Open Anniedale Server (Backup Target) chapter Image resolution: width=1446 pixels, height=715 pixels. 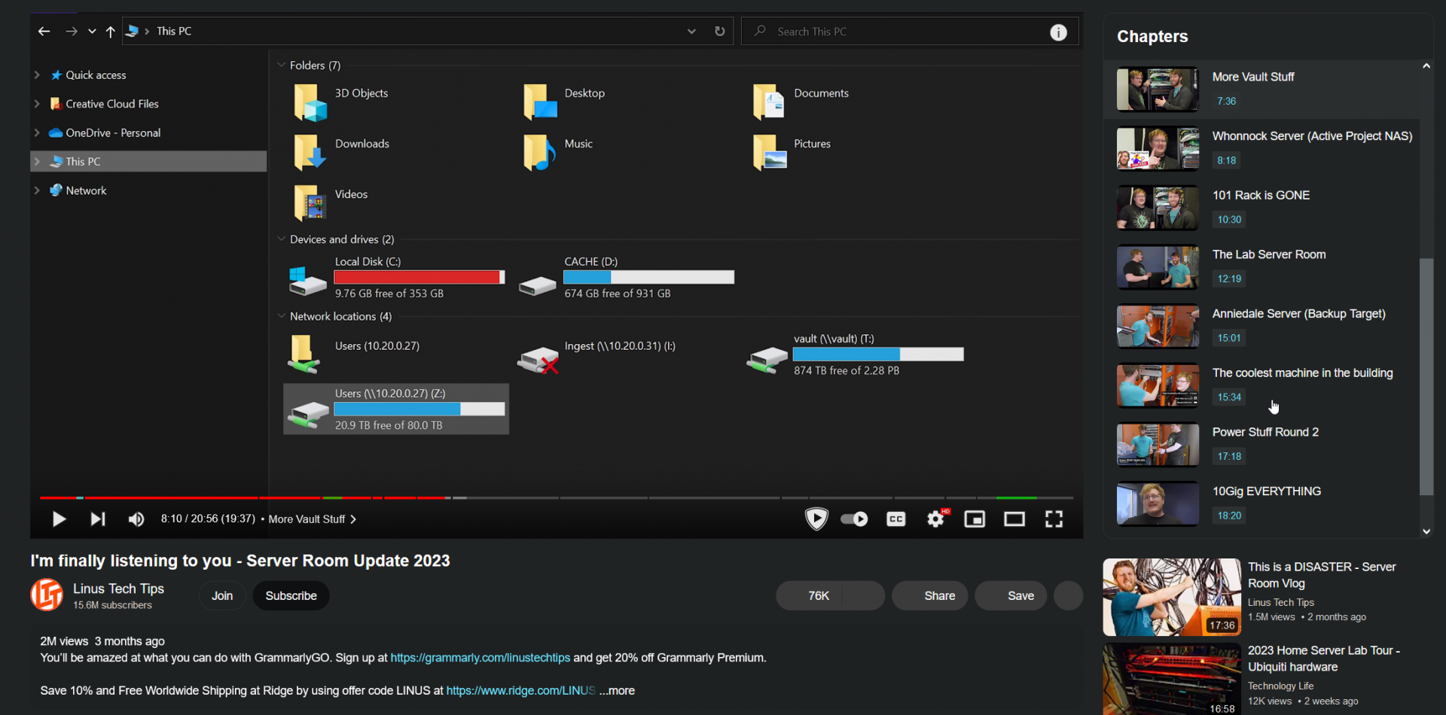click(1262, 326)
